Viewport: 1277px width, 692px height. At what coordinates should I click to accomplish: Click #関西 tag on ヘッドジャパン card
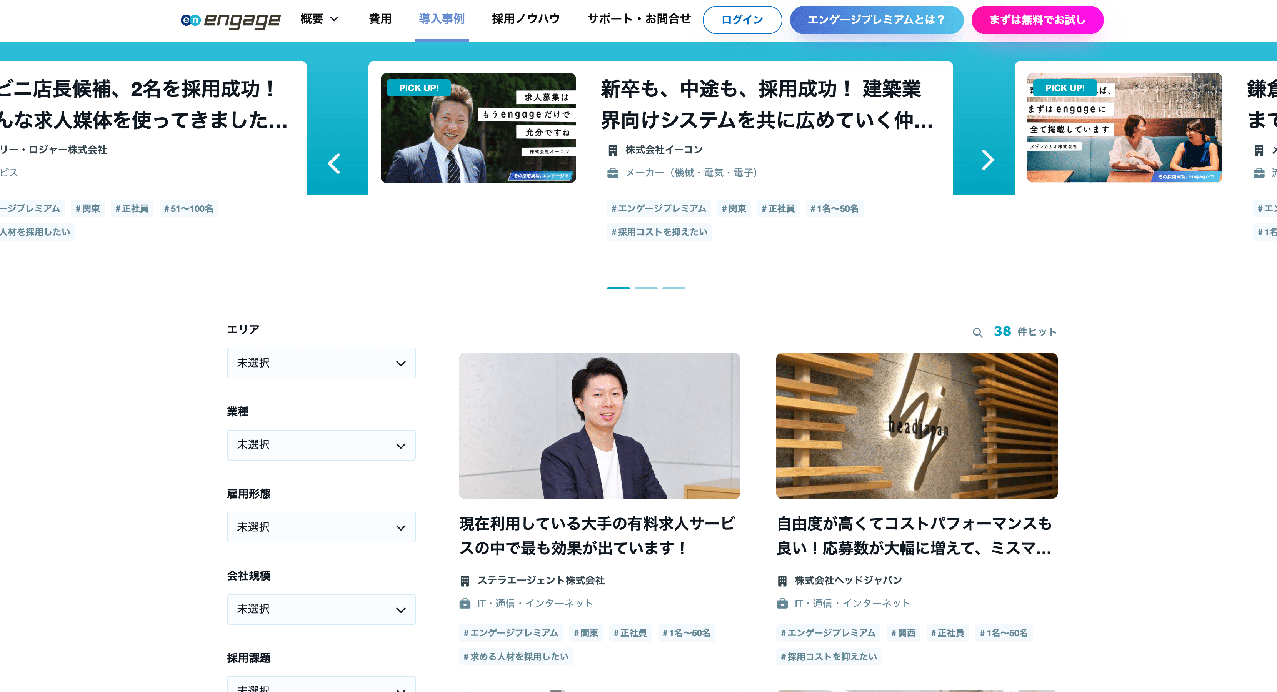pyautogui.click(x=903, y=633)
